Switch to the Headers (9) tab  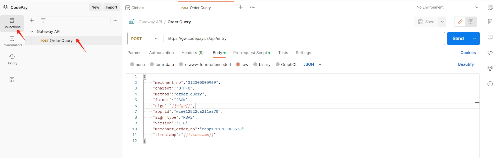click(x=193, y=53)
